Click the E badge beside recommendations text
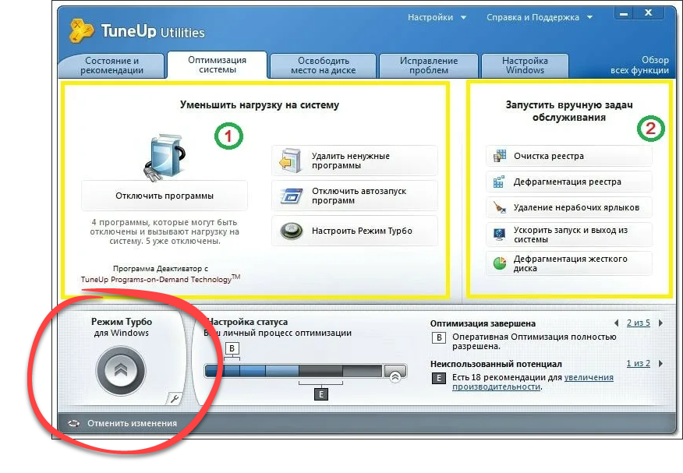The width and height of the screenshot is (683, 473). tap(439, 378)
